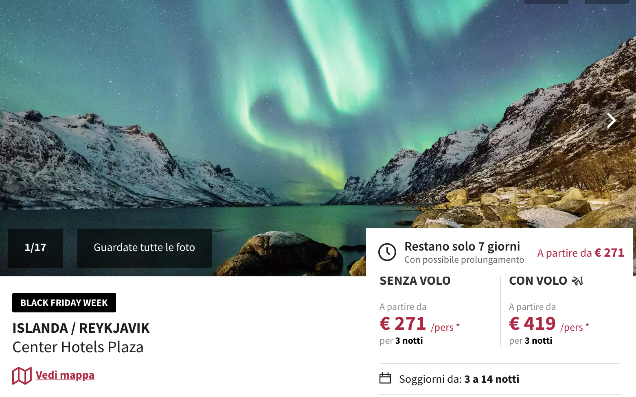Click the clock icon beside Restano solo 7 giorni
Image resolution: width=636 pixels, height=397 pixels.
tap(387, 252)
